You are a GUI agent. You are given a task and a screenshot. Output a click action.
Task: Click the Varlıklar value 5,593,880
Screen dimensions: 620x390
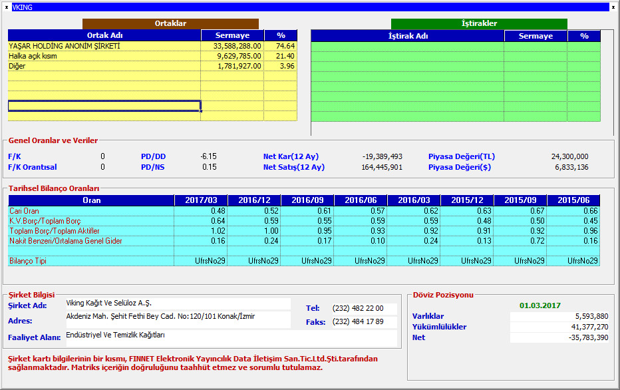point(559,316)
